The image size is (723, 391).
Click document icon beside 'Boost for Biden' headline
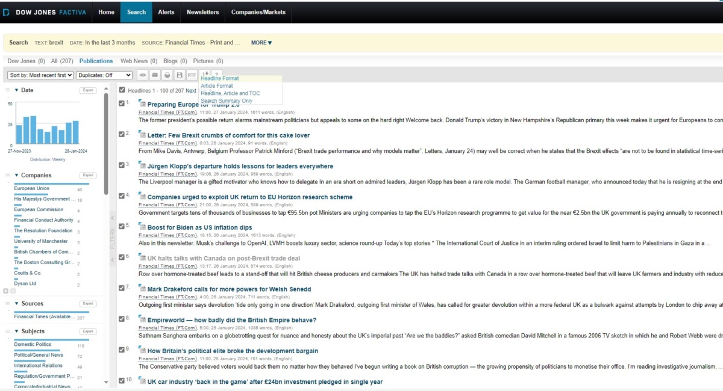[142, 227]
